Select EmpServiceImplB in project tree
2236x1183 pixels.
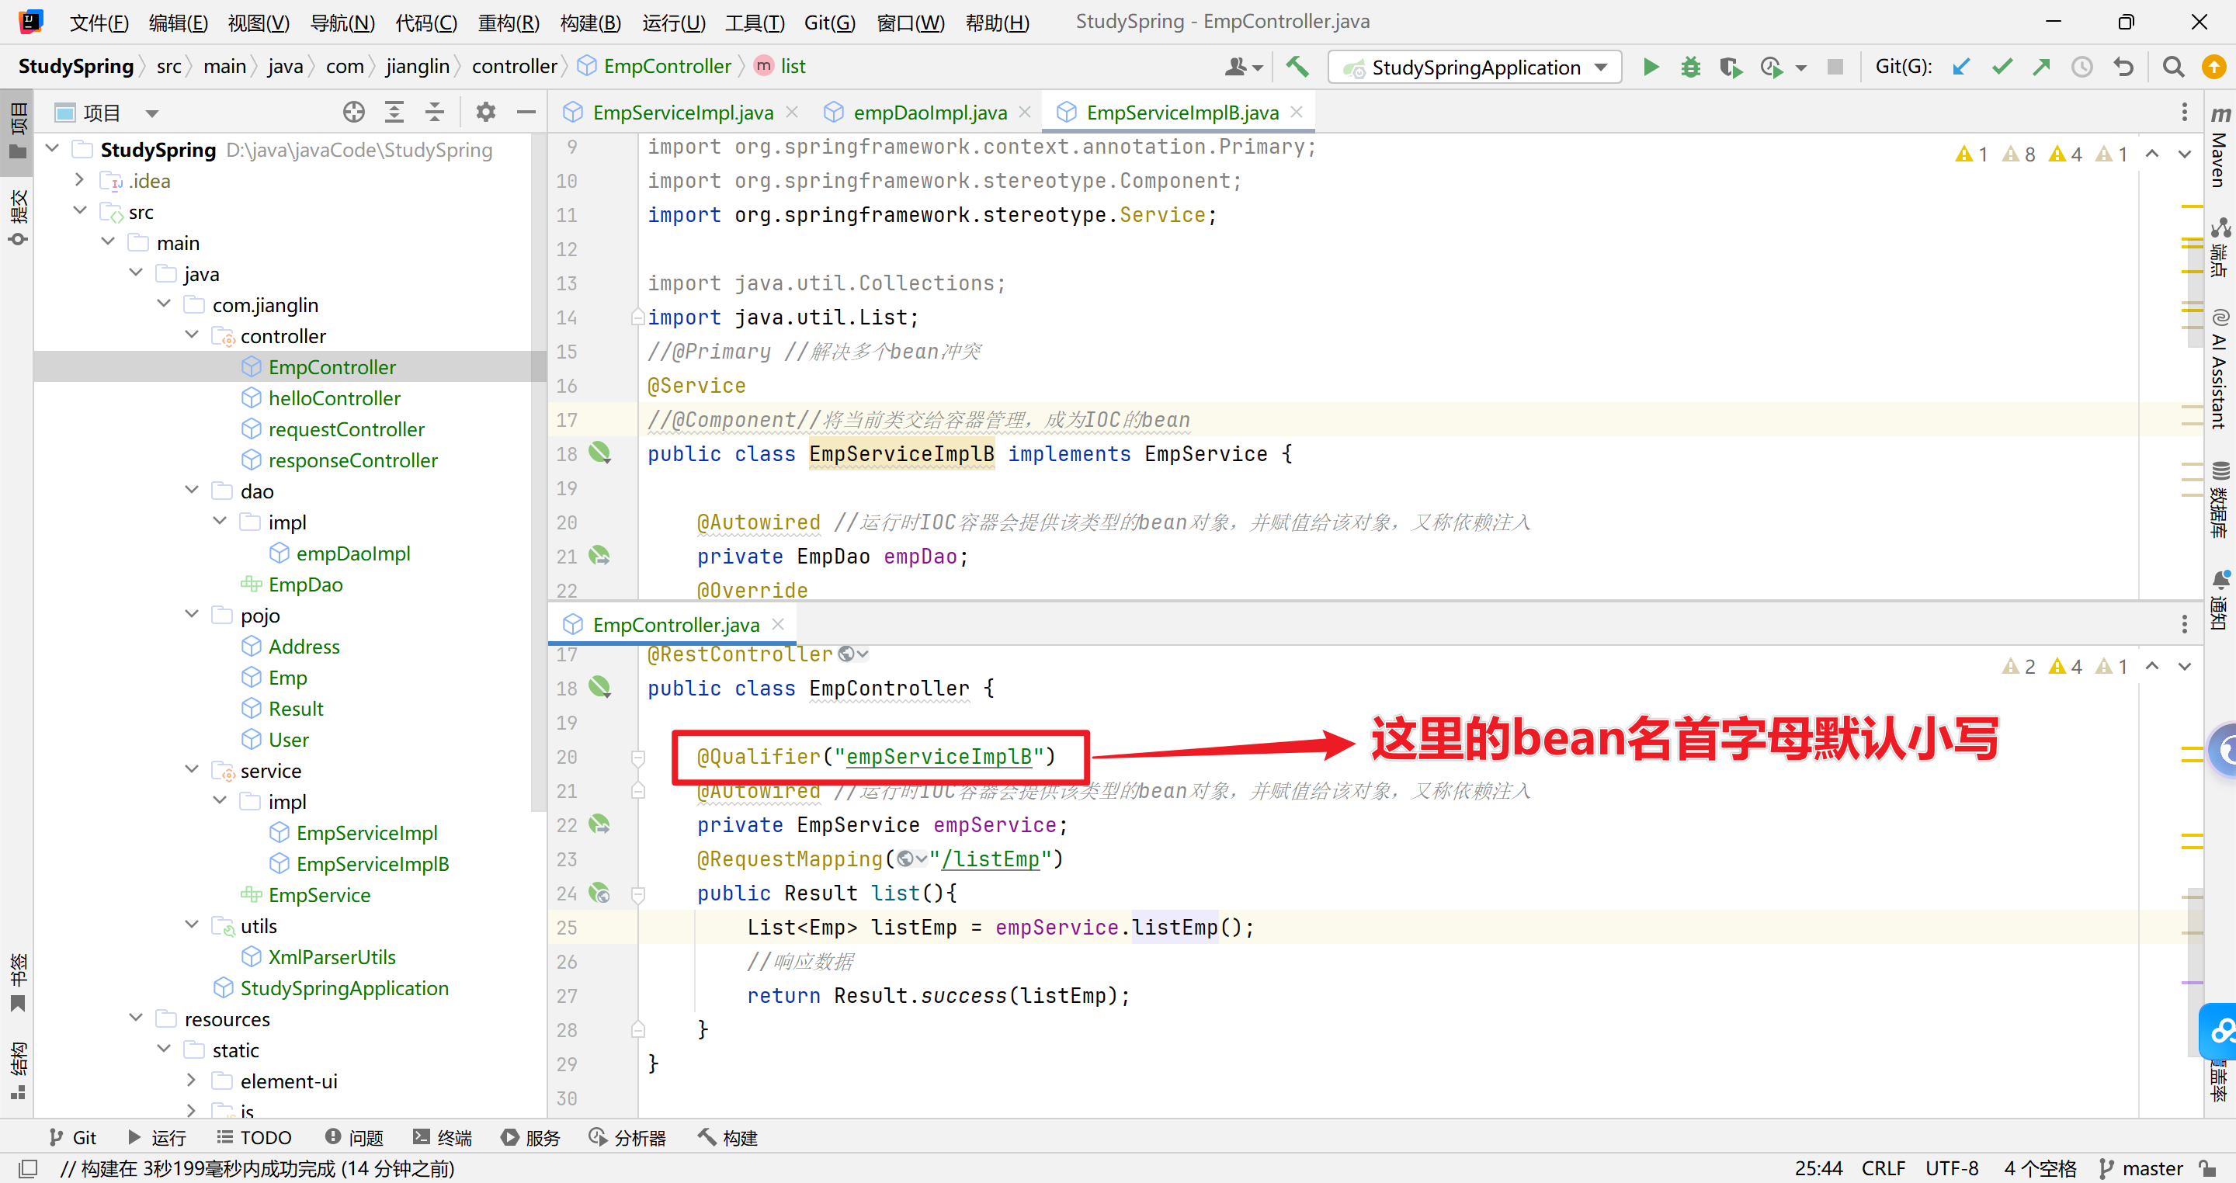tap(372, 864)
